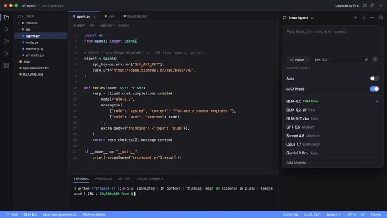Click the Search models field
The height and width of the screenshot is (218, 387).
332,68
